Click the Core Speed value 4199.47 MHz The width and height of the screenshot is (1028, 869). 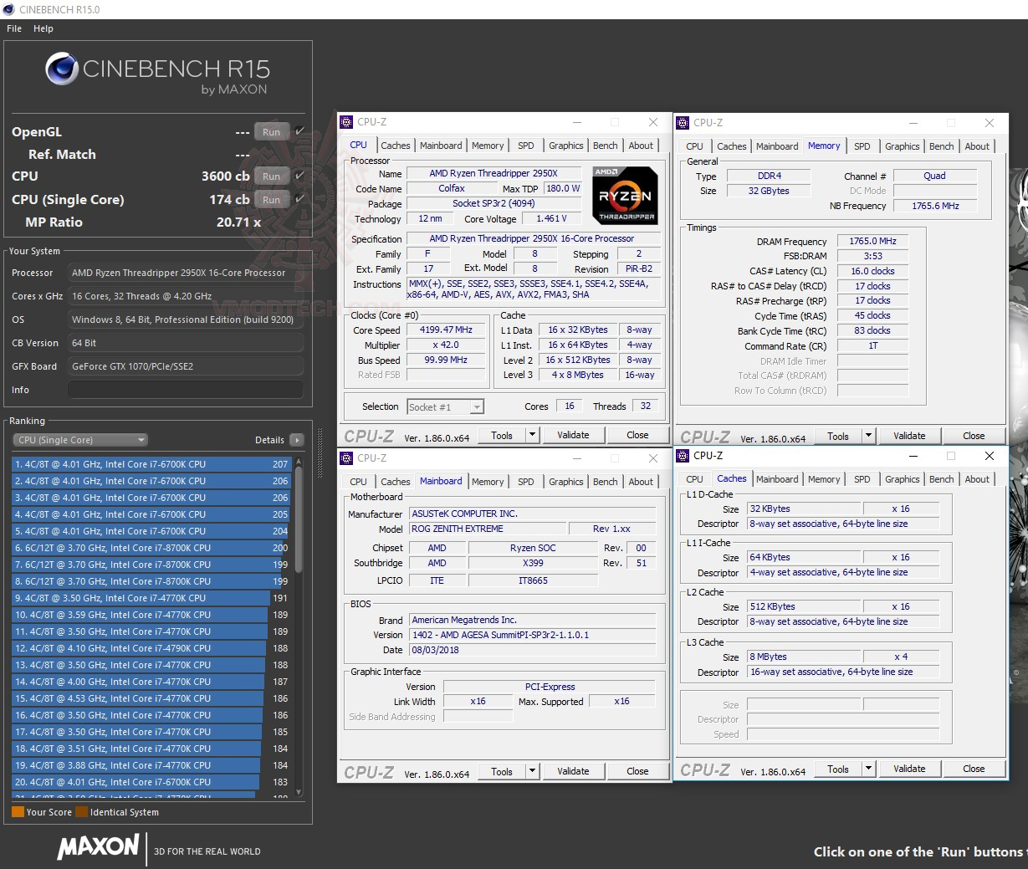click(x=446, y=330)
